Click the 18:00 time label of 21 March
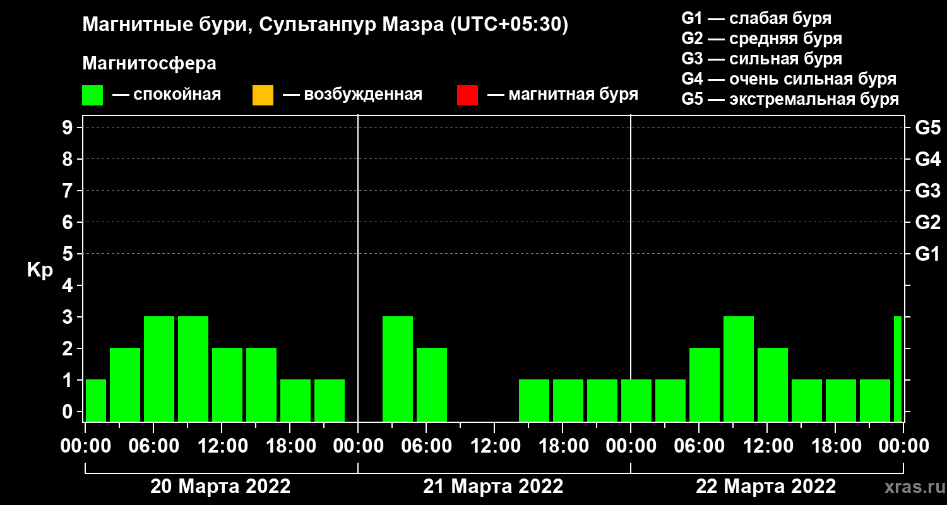The image size is (947, 505). 563,446
